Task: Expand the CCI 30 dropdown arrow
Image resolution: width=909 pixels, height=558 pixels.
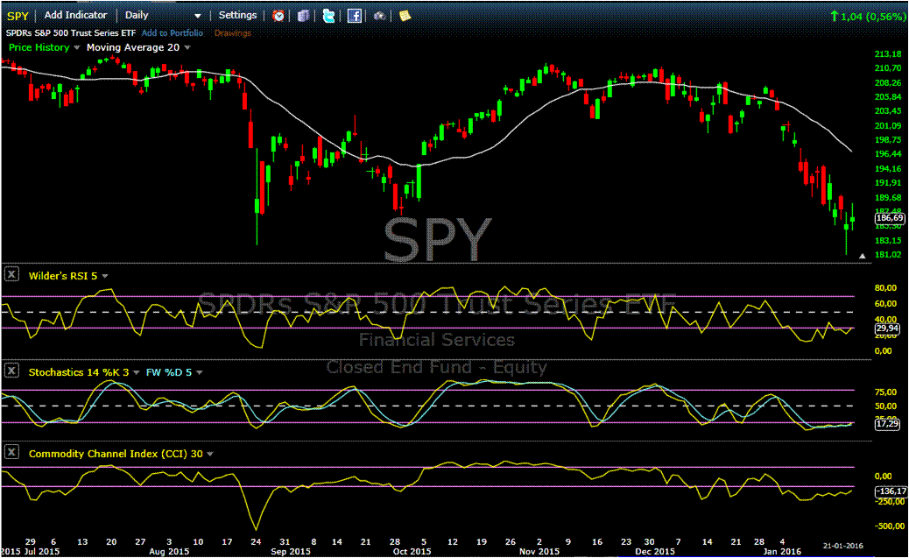Action: coord(210,454)
